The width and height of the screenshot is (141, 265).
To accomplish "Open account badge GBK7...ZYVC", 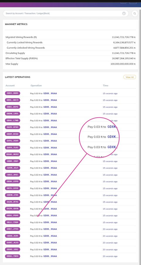I will pos(13,229).
